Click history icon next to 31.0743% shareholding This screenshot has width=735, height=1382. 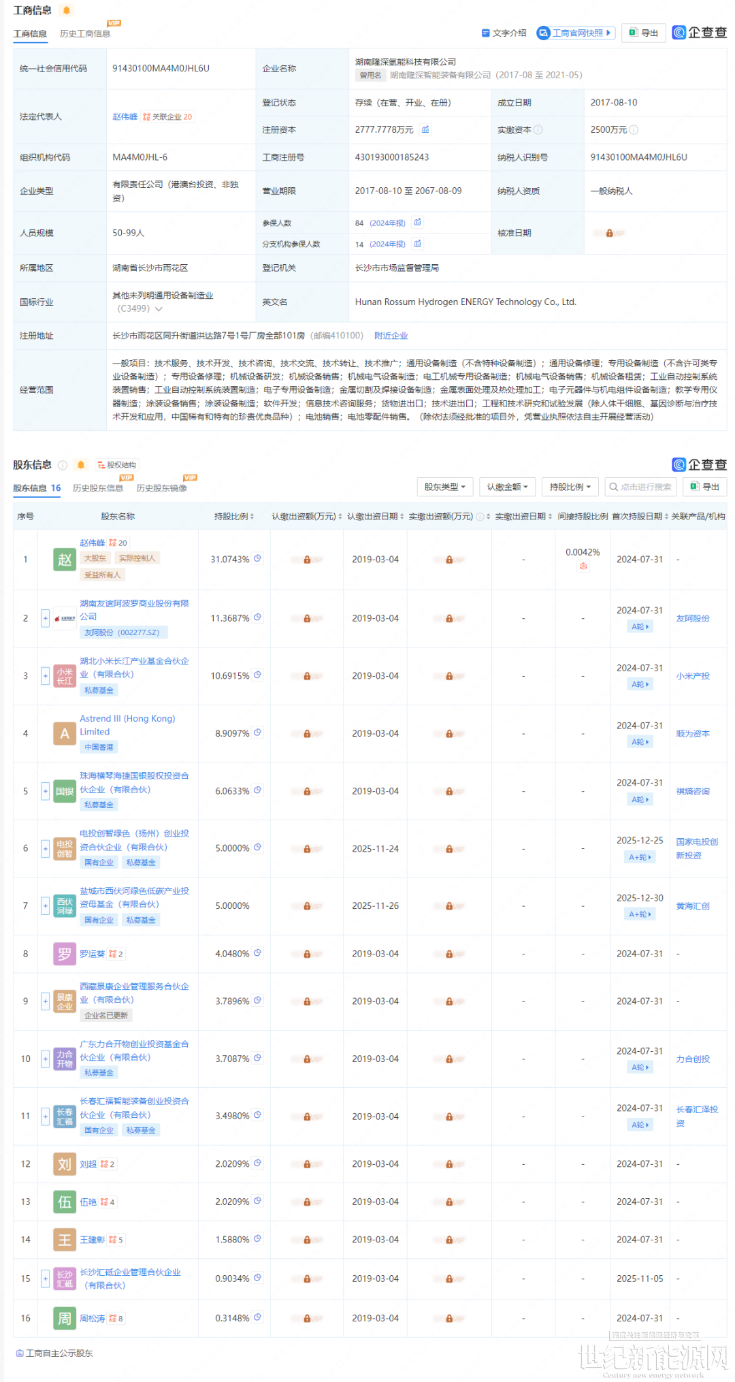(x=258, y=559)
